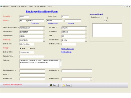131x98 pixels.
Task: Choose Male gender radio button
Action: coord(20,48)
